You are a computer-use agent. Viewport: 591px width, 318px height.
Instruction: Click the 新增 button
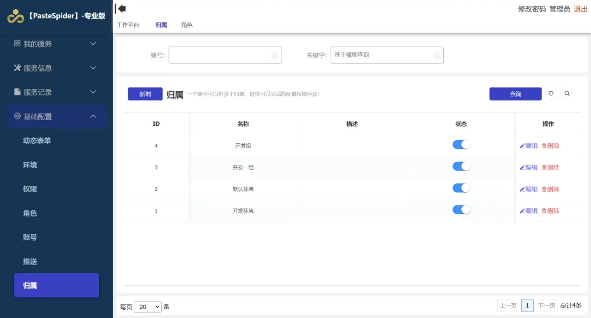[145, 94]
